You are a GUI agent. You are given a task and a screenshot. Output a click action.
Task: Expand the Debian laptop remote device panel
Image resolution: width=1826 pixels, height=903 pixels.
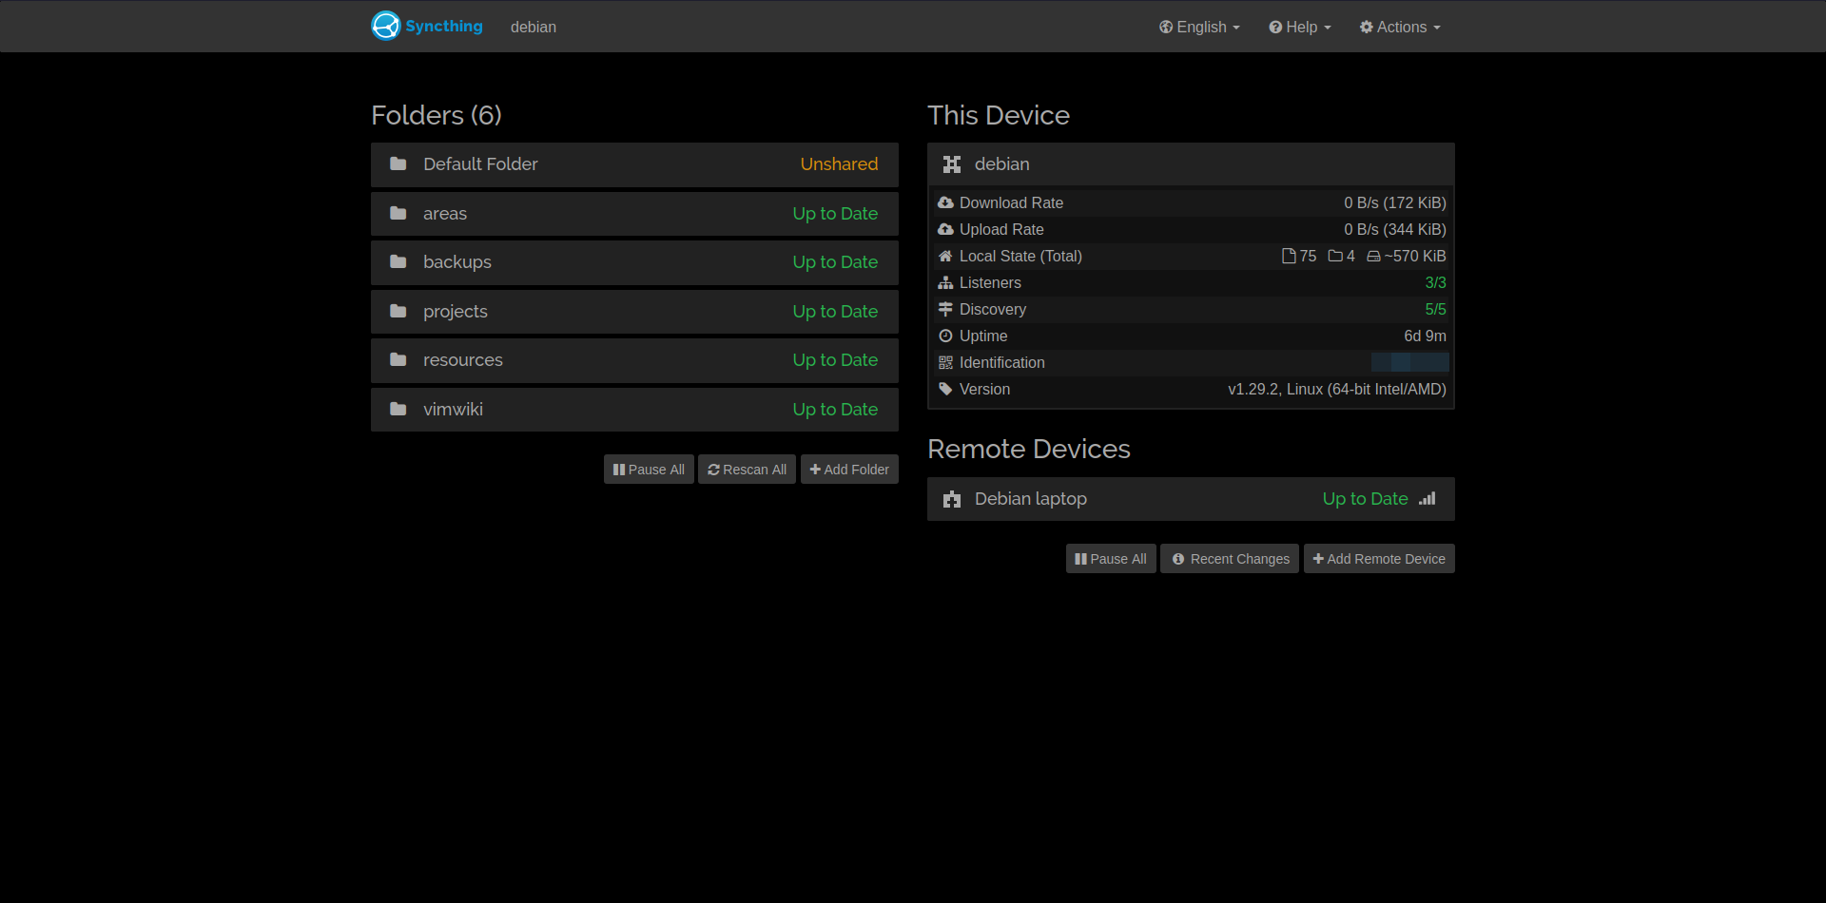1191,499
